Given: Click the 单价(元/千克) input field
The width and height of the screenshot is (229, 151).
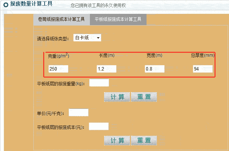Looking at the screenshot, I should (x=78, y=113).
